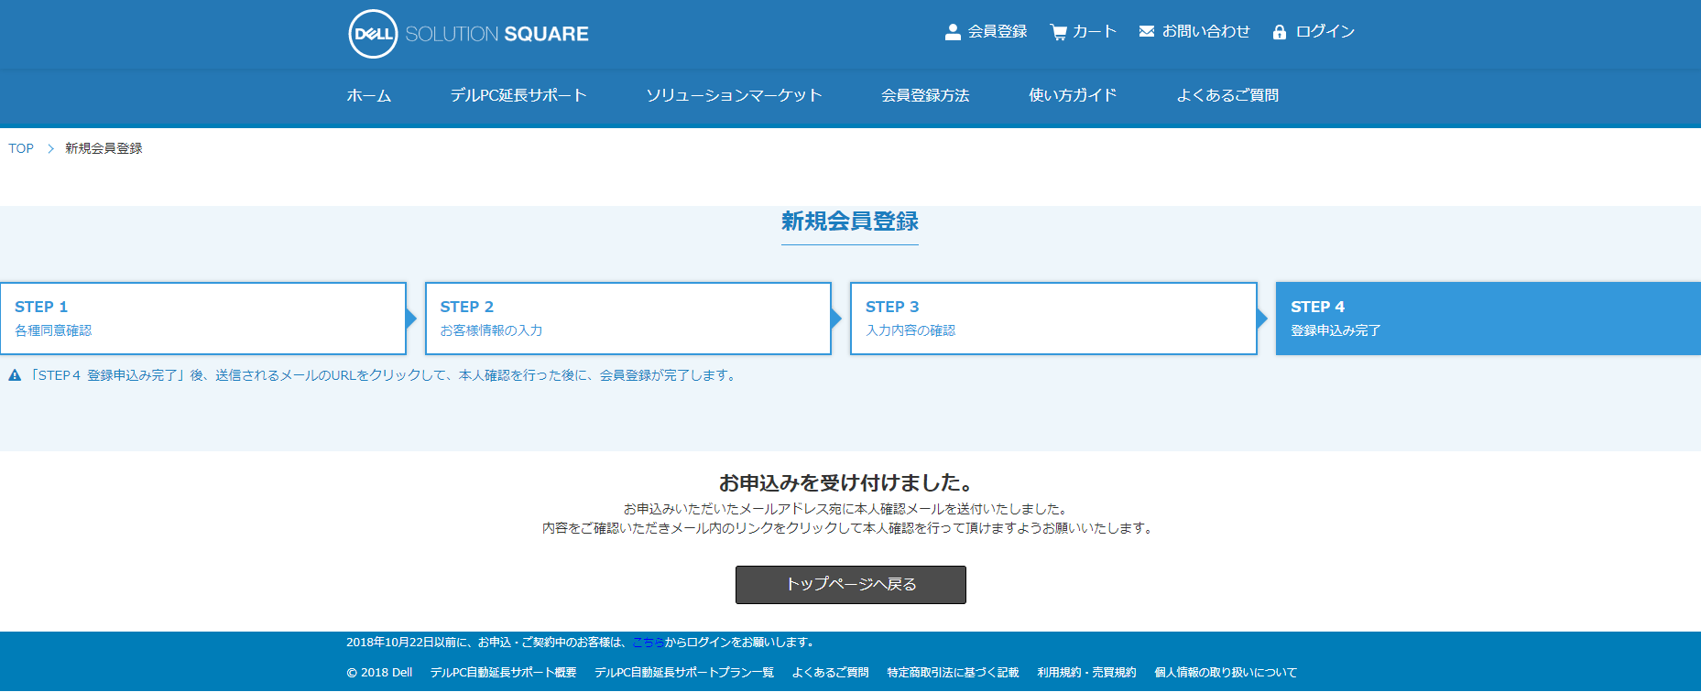
Task: Click the padlock login icon
Action: [x=1280, y=32]
